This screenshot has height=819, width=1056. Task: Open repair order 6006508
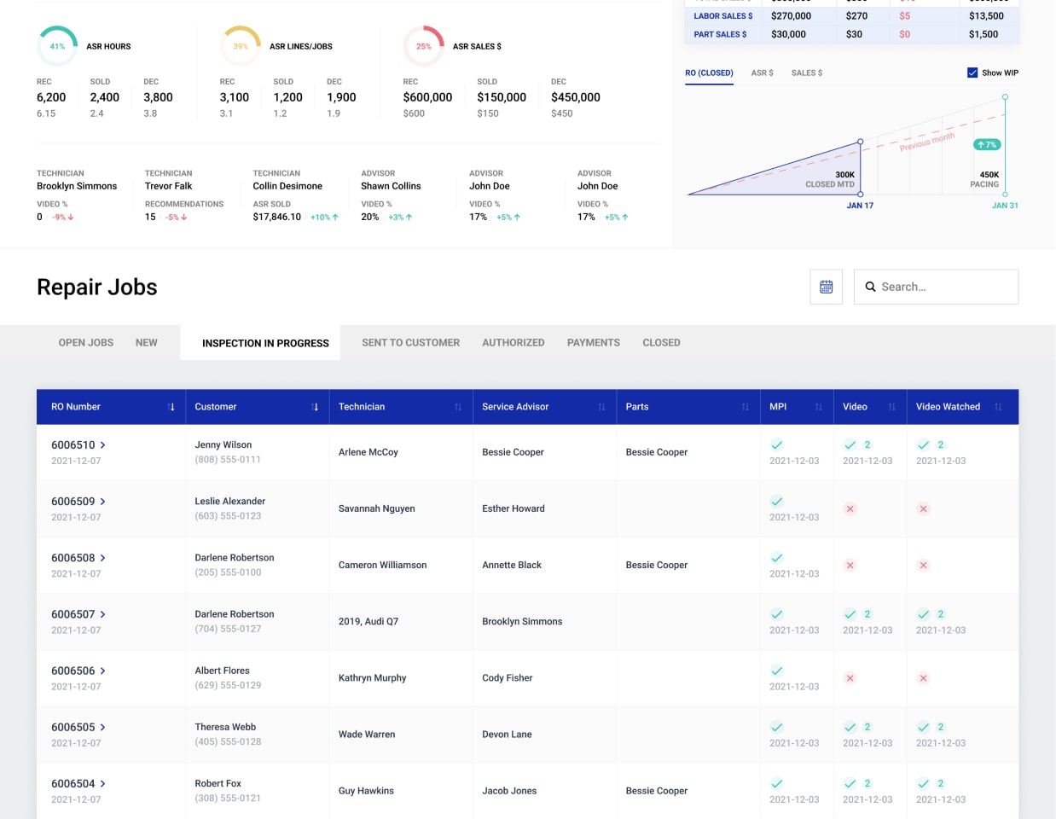click(x=73, y=558)
